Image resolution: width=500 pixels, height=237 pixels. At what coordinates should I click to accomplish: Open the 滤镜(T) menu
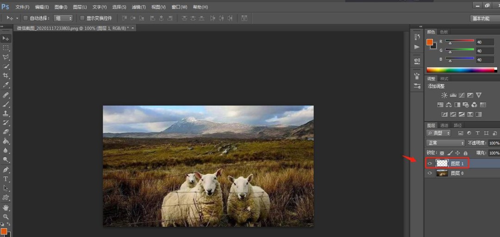coord(138,7)
